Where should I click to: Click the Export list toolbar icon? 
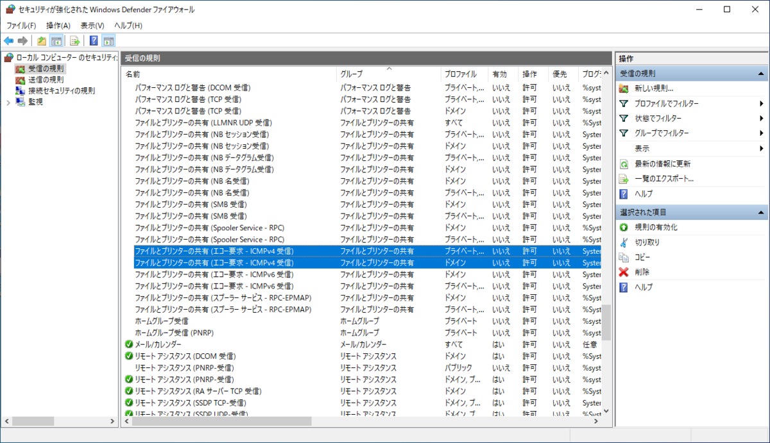[x=75, y=41]
